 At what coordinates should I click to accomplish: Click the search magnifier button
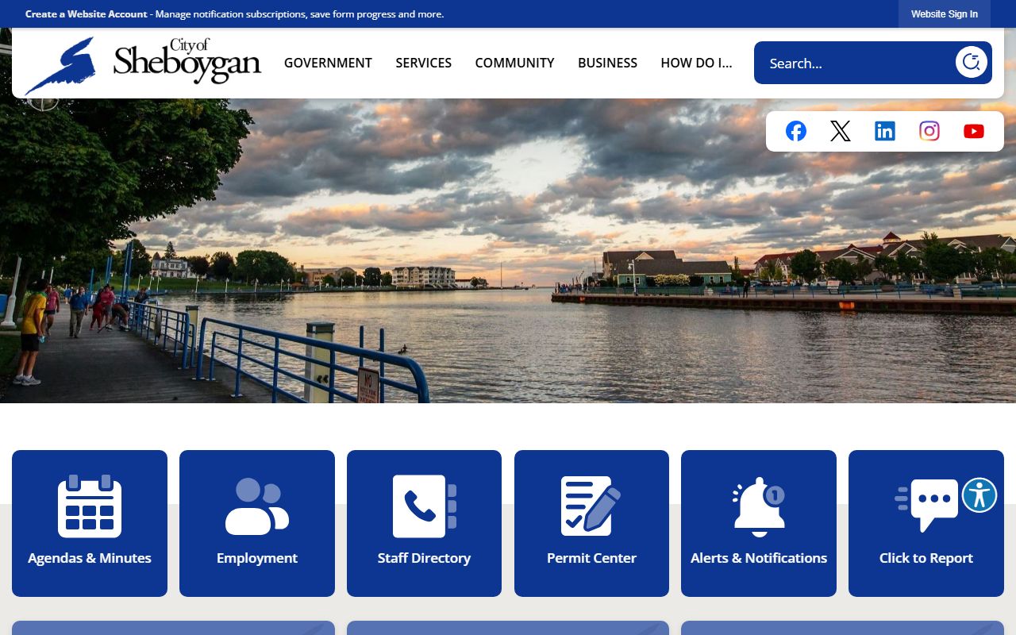971,62
